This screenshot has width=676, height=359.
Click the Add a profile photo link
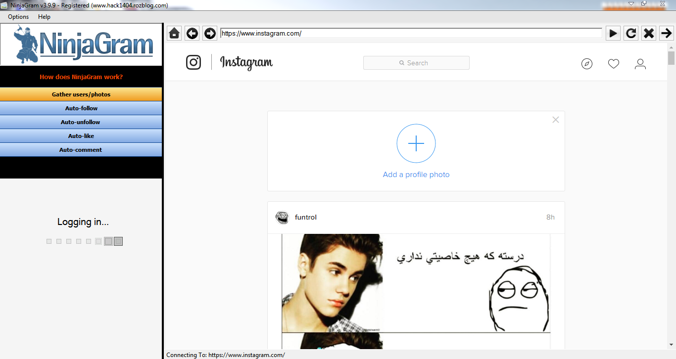[416, 175]
